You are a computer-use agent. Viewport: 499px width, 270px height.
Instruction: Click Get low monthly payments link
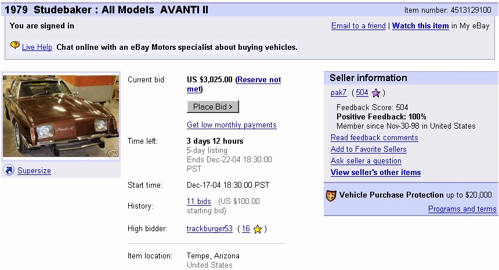point(232,125)
